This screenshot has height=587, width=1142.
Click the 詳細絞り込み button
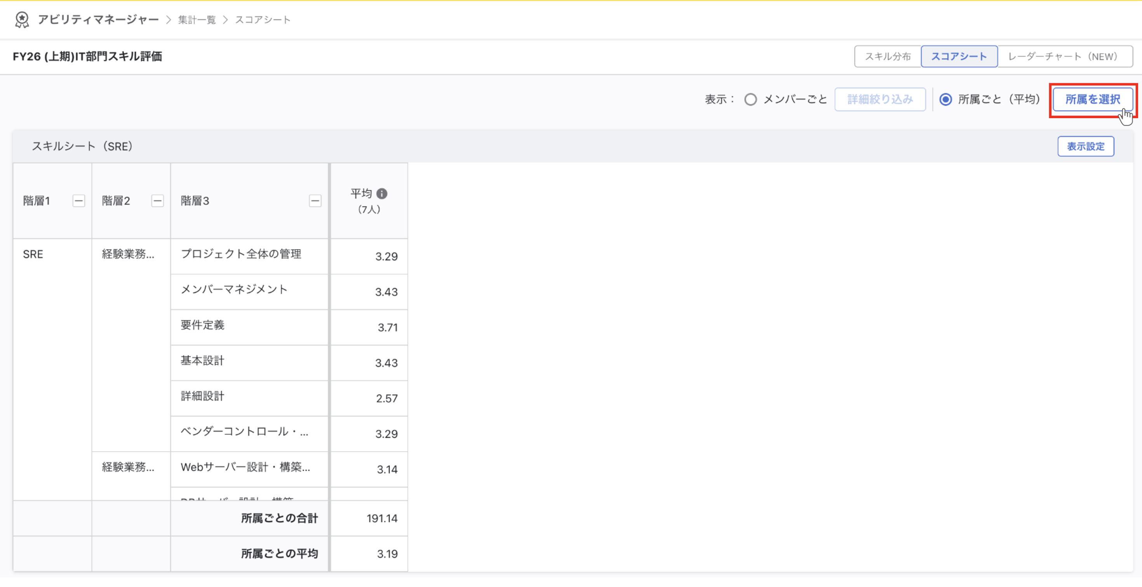879,100
